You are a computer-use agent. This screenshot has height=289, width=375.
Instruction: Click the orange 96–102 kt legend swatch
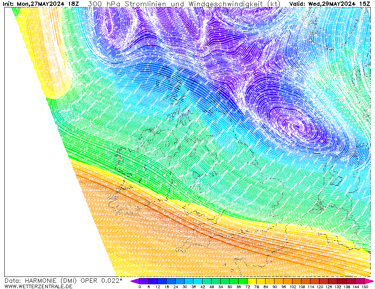288,281
